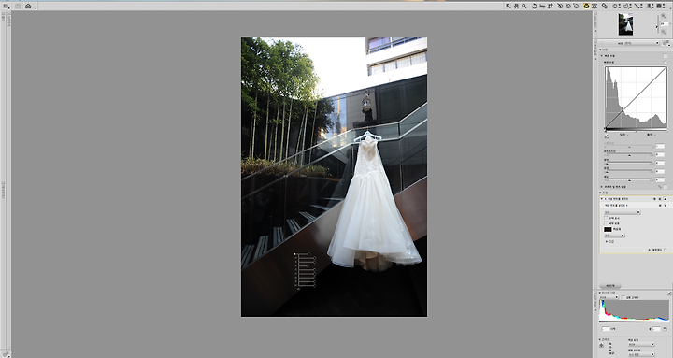
Task: Collapse step 1 color control point entry
Action: pyautogui.click(x=601, y=199)
